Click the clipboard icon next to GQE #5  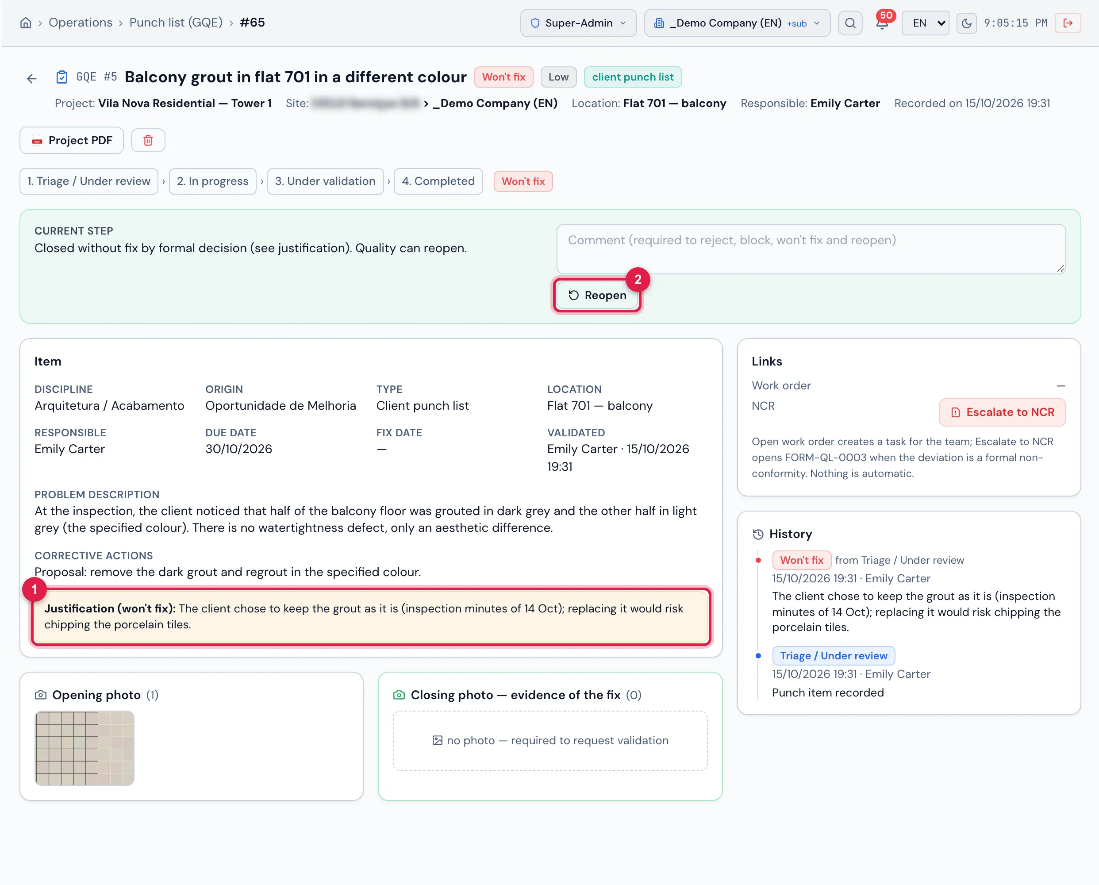[61, 77]
